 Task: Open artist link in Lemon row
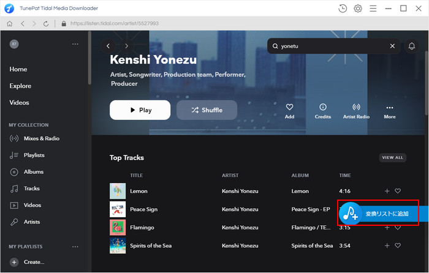pyautogui.click(x=240, y=191)
